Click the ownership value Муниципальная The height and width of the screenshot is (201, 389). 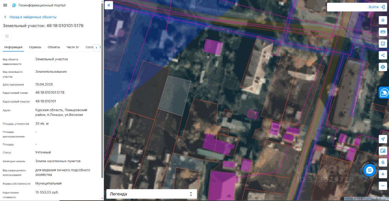pyautogui.click(x=48, y=183)
